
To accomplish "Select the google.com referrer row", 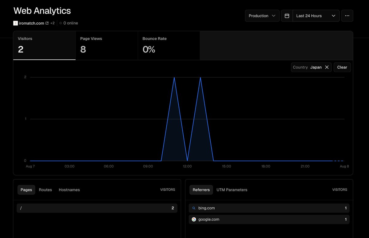I will [x=269, y=220].
